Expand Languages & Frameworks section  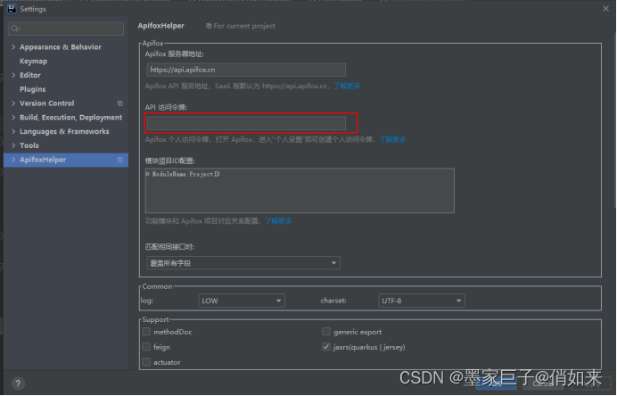click(13, 131)
